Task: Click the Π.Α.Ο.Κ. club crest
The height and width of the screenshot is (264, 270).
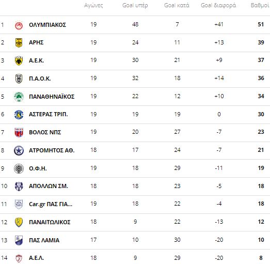Action: [x=19, y=79]
